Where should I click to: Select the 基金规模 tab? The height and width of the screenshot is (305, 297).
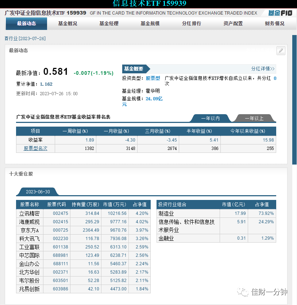(x=150, y=24)
